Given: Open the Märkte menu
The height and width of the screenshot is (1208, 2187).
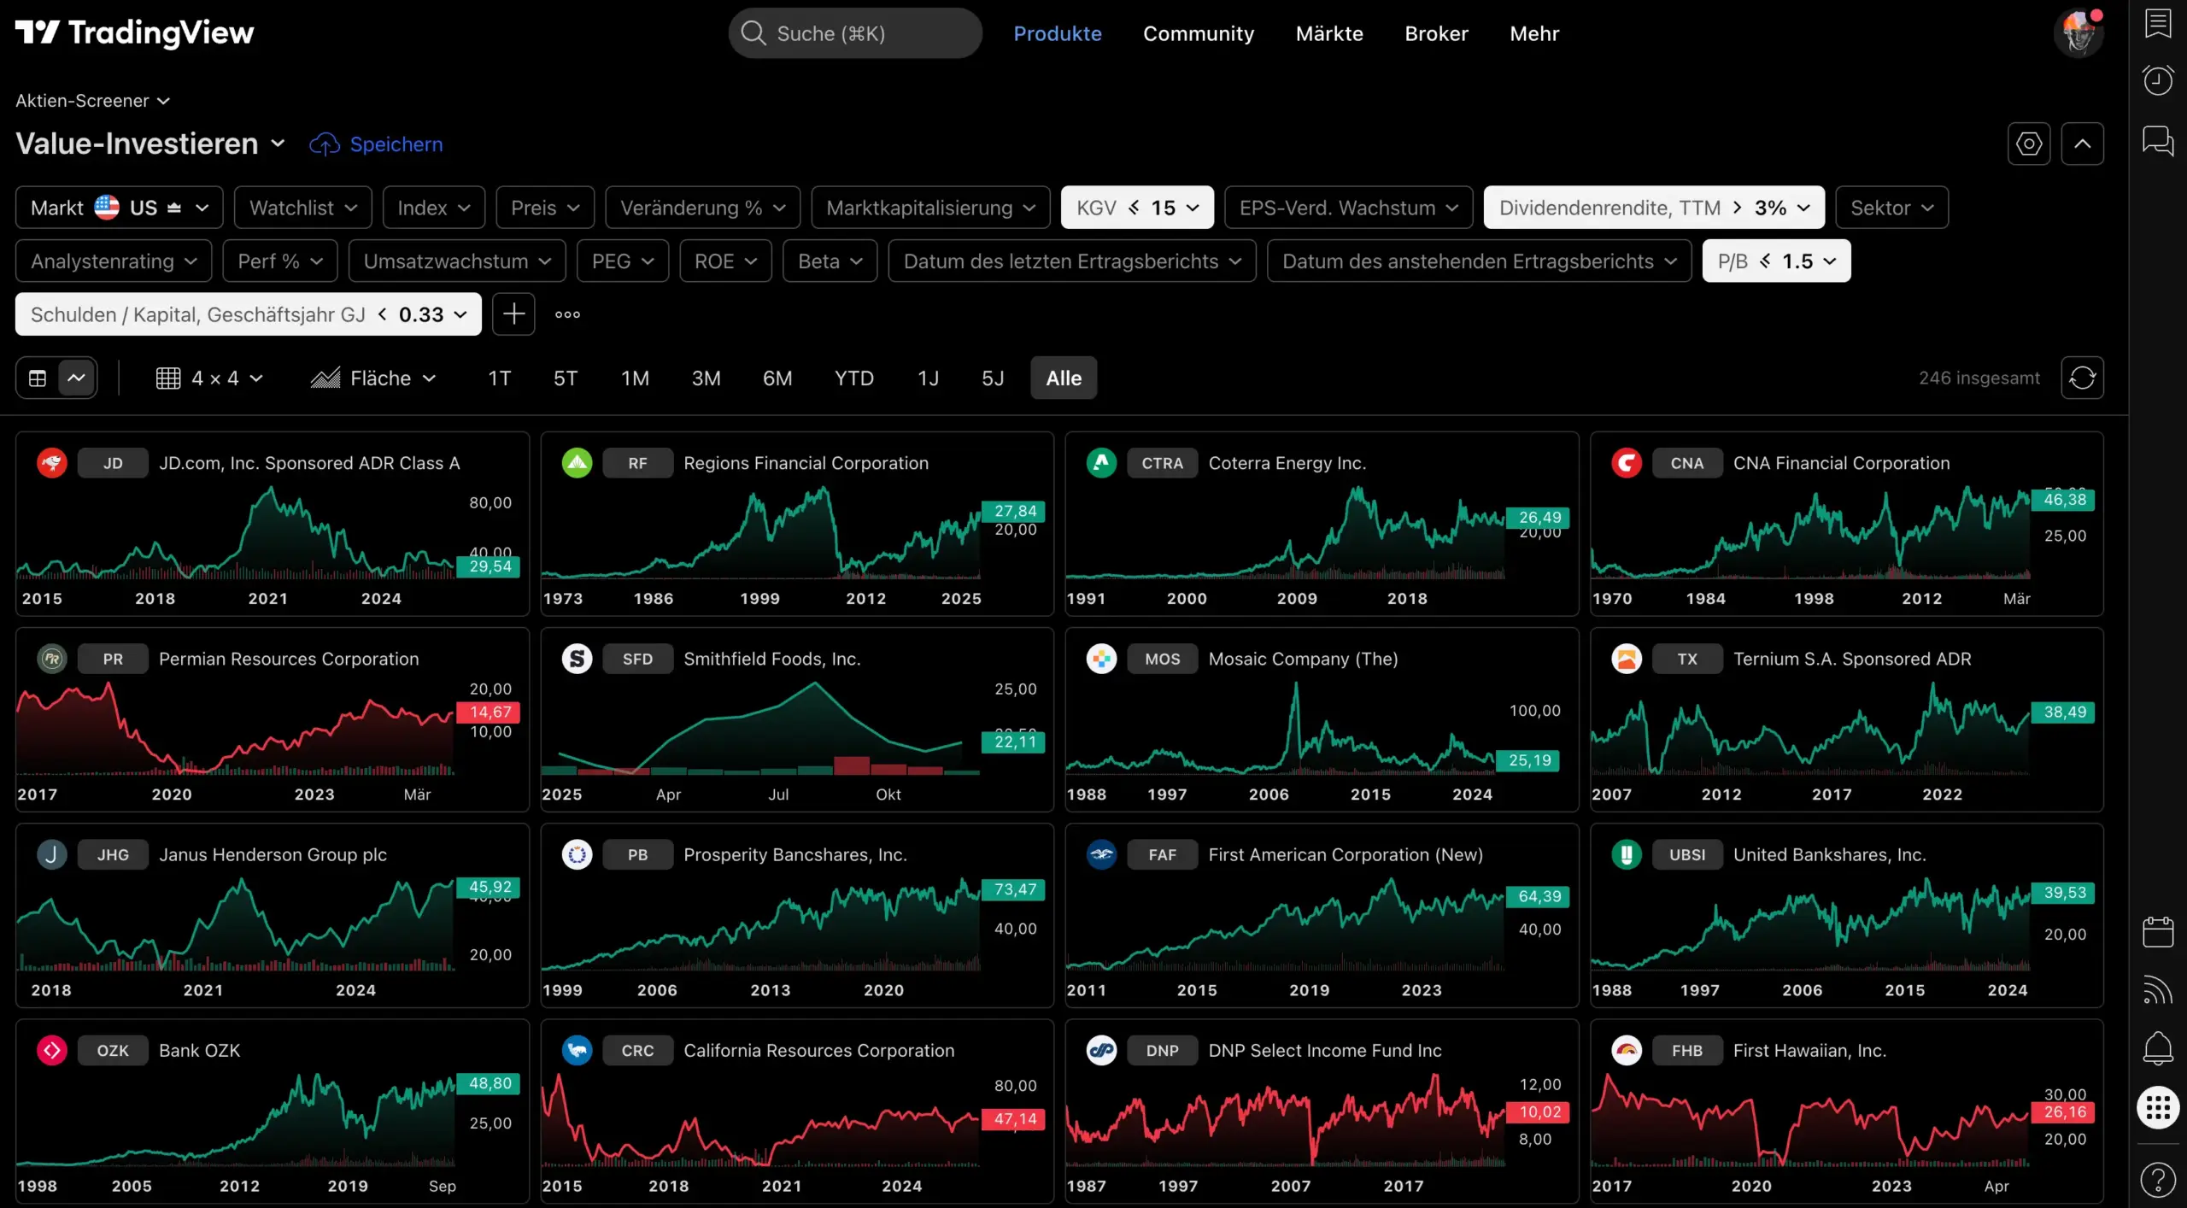Looking at the screenshot, I should (x=1329, y=33).
